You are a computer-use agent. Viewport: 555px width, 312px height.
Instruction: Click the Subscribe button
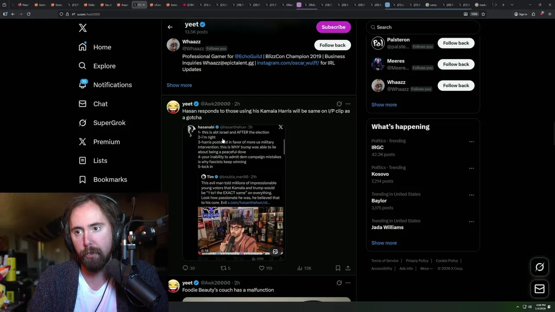(x=333, y=27)
